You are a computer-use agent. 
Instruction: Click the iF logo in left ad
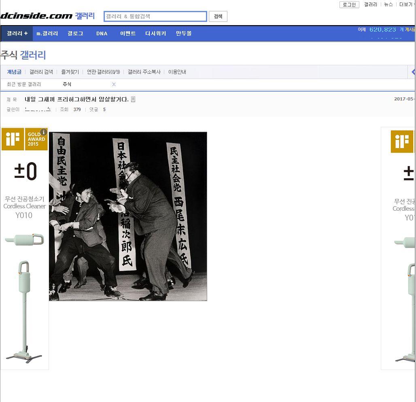click(13, 139)
